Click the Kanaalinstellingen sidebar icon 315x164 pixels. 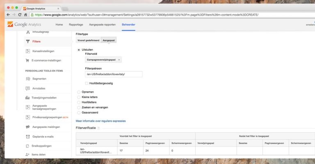coord(28,51)
